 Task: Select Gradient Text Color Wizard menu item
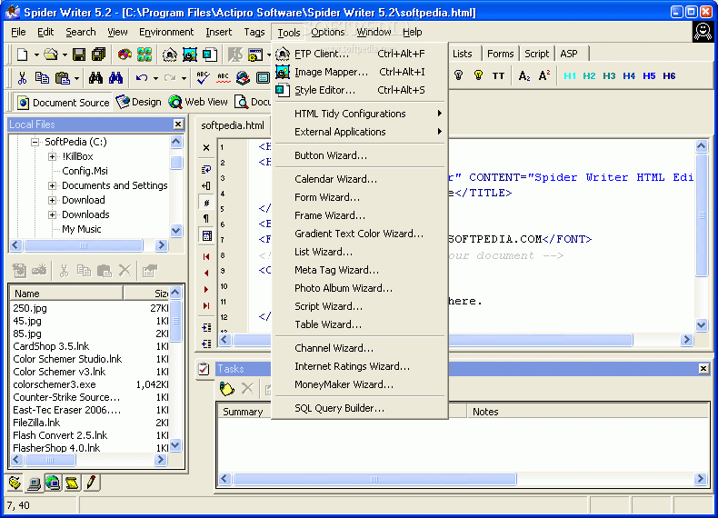tap(360, 234)
